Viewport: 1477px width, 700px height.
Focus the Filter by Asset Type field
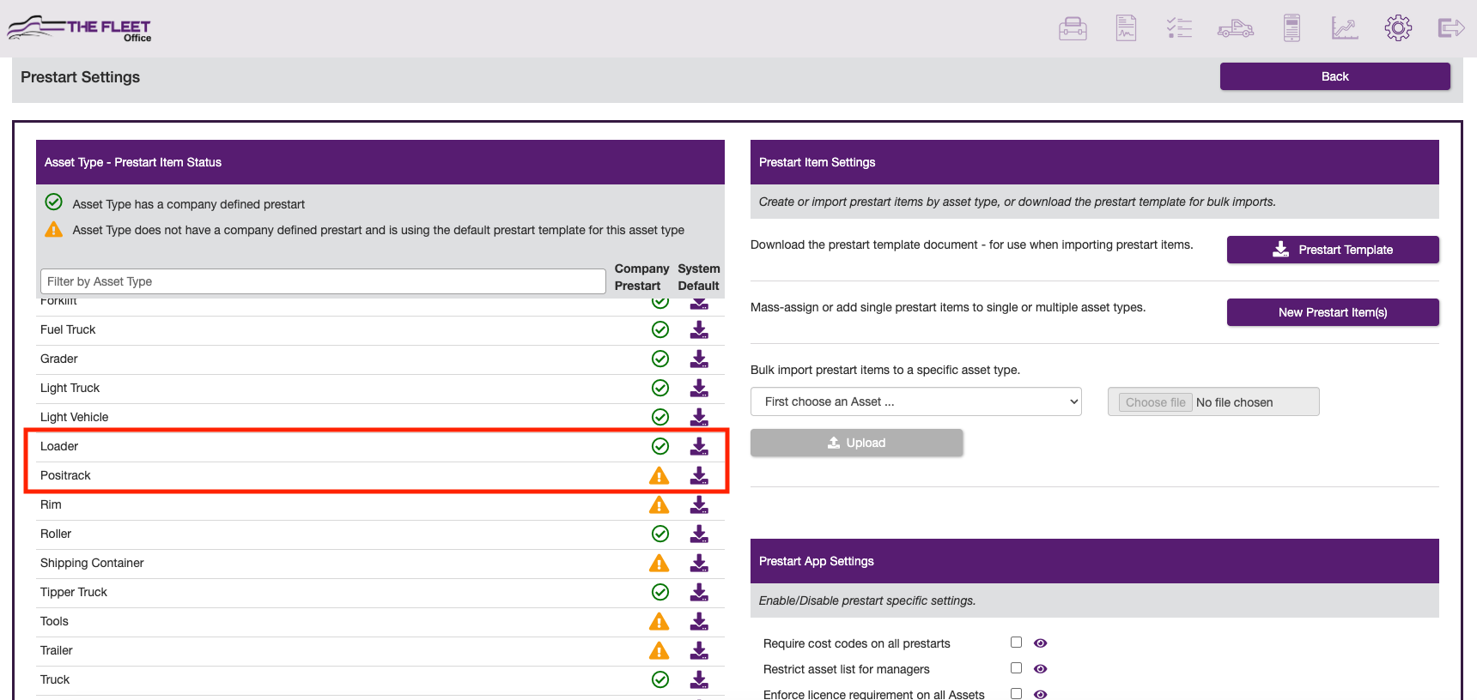(323, 281)
